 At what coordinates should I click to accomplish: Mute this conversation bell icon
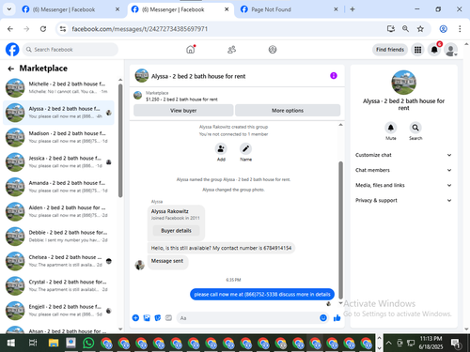391,128
